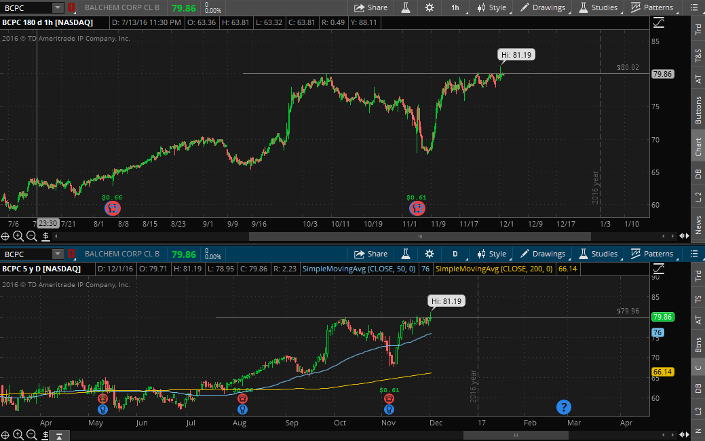Click flask icon in lower chart toolbar
The height and width of the screenshot is (441, 705).
coord(406,254)
